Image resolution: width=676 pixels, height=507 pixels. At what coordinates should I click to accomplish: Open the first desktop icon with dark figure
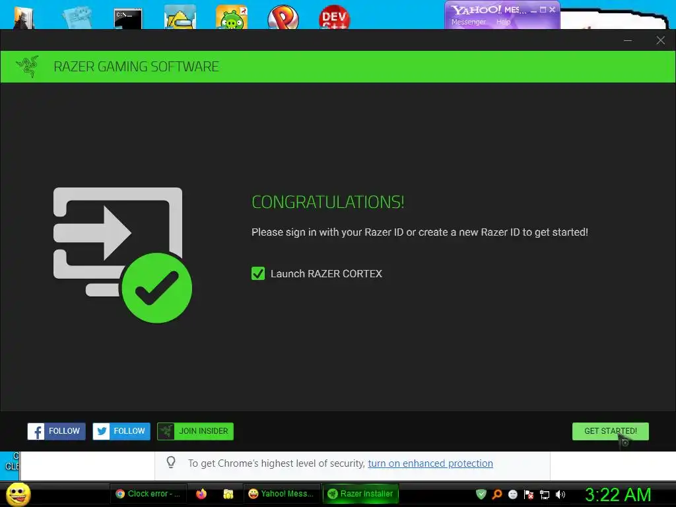pos(24,17)
